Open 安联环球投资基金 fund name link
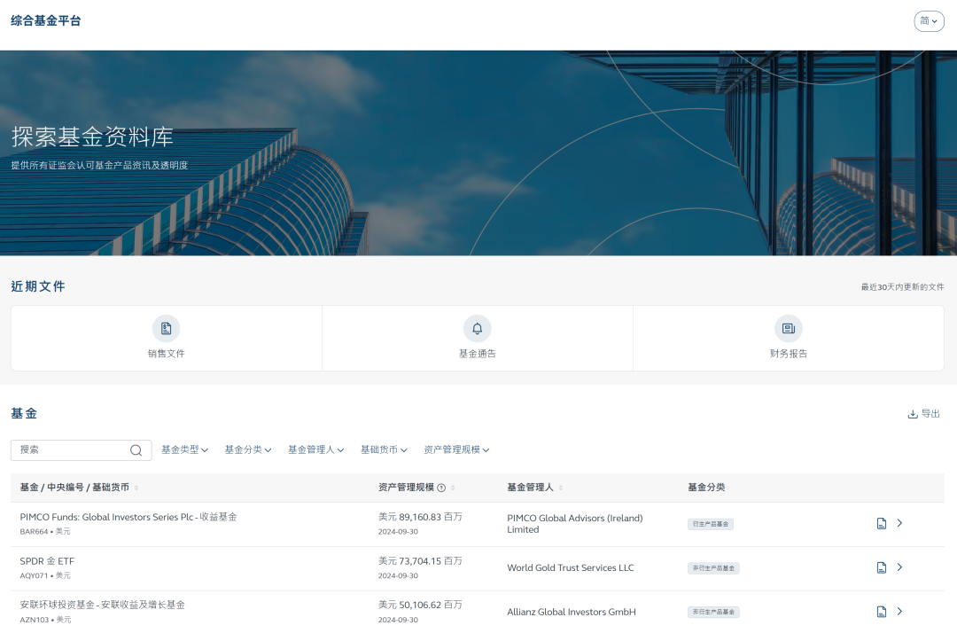Screen dimensions: 957x633 coord(103,605)
